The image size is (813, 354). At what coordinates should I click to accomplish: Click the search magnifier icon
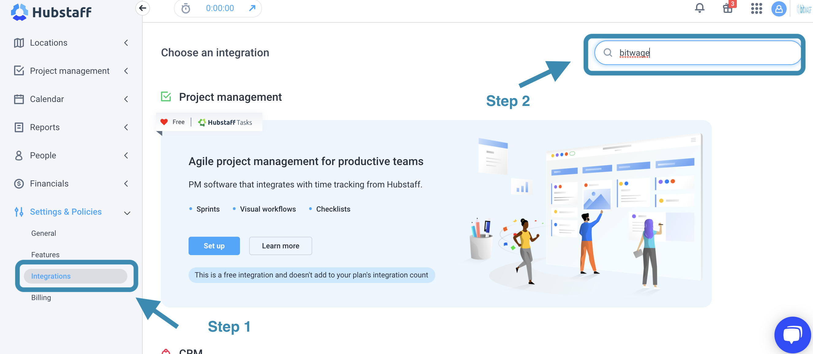click(608, 52)
